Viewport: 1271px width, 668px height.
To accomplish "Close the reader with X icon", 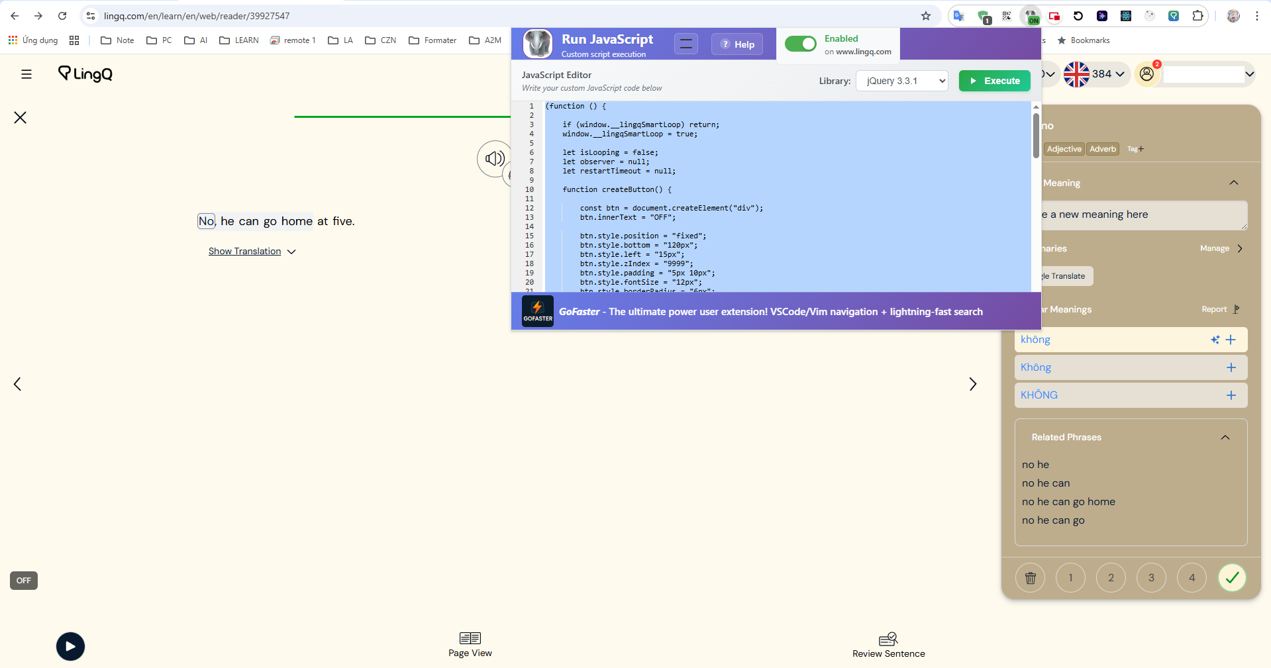I will tap(21, 118).
